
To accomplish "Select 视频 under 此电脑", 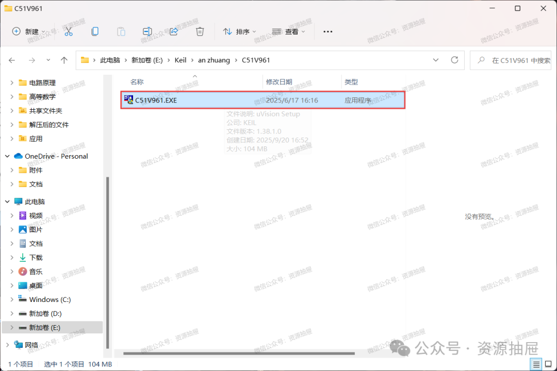I will click(x=36, y=215).
